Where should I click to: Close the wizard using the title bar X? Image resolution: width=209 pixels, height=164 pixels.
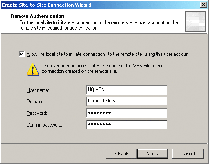(x=203, y=5)
